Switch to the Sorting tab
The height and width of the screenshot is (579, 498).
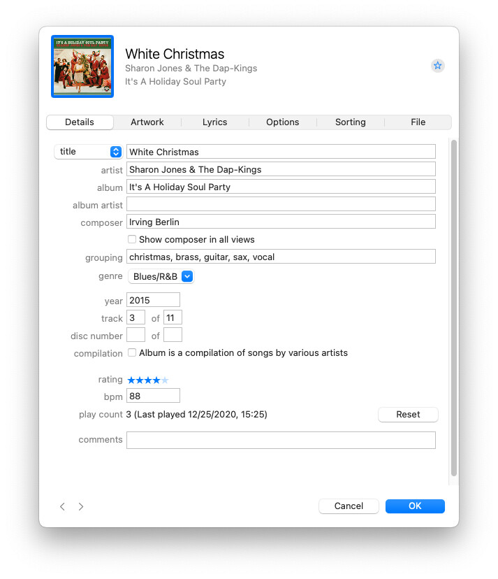tap(351, 122)
